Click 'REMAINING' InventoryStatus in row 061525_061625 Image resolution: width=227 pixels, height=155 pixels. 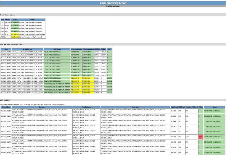click(x=76, y=81)
